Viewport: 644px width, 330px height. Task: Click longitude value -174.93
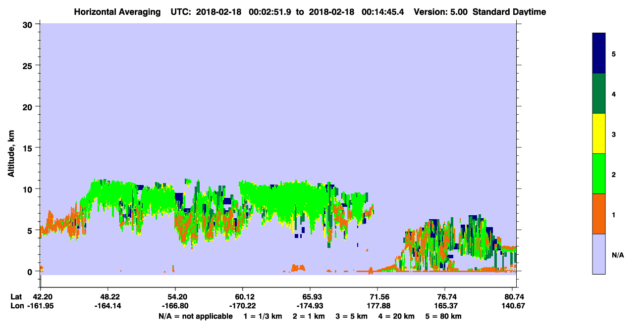[310, 306]
